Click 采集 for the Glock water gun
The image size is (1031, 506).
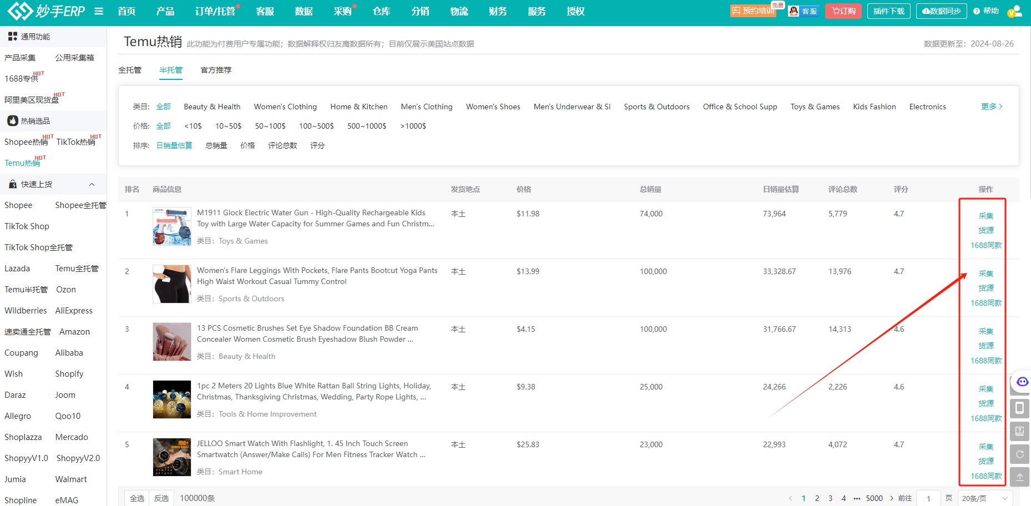point(985,216)
